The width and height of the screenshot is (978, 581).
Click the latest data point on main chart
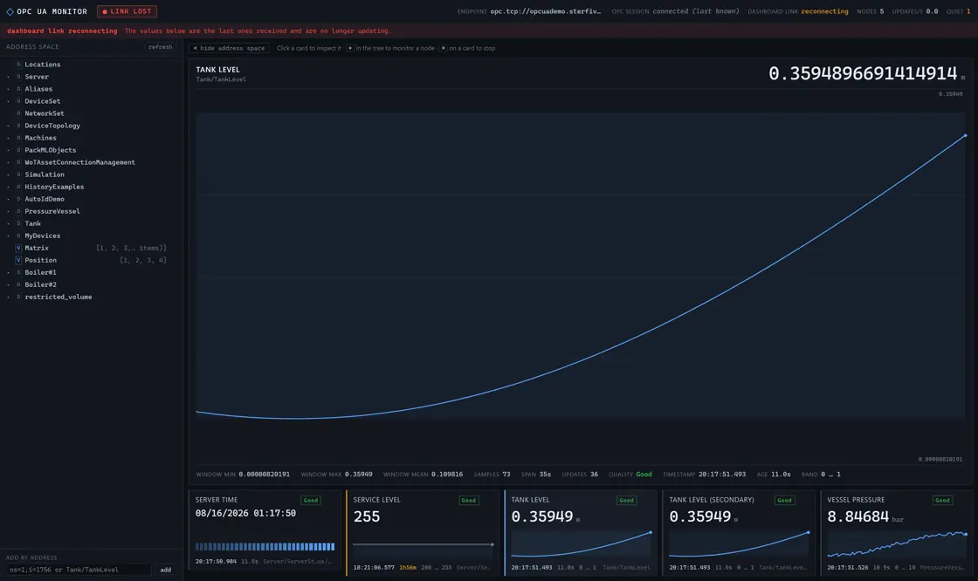coord(965,135)
